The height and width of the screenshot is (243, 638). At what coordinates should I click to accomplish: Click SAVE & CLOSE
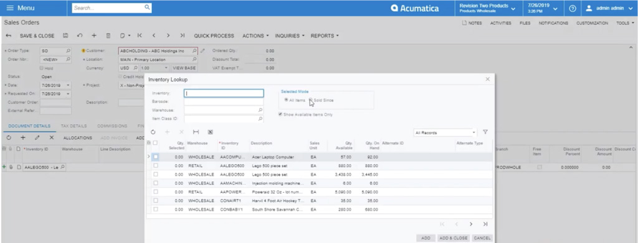pos(37,35)
